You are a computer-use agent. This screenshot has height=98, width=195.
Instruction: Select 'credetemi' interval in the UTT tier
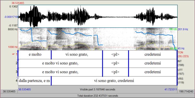152,72
